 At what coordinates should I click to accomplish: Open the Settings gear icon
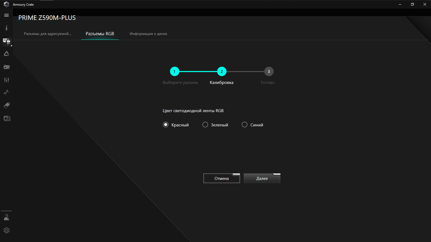[x=6, y=230]
